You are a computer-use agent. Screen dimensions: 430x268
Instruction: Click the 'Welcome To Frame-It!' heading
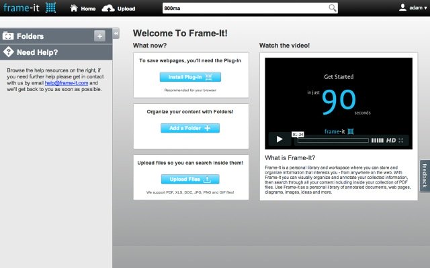(180, 33)
